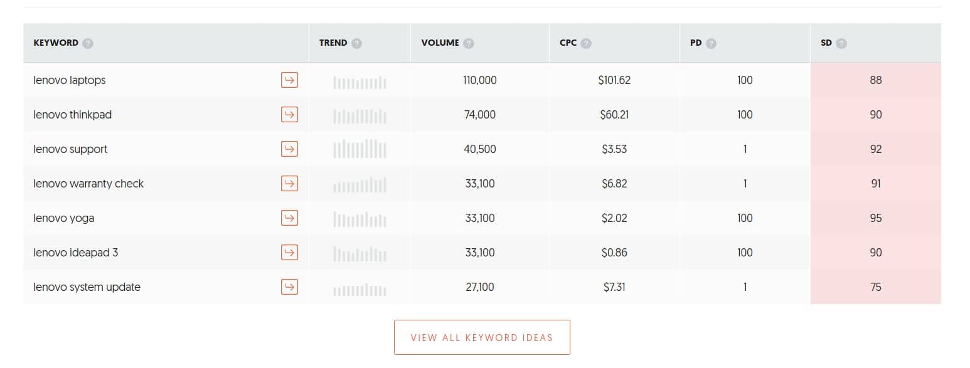Image resolution: width=970 pixels, height=368 pixels.
Task: Open arrow icon for lenovo laptops keyword
Action: (x=289, y=80)
